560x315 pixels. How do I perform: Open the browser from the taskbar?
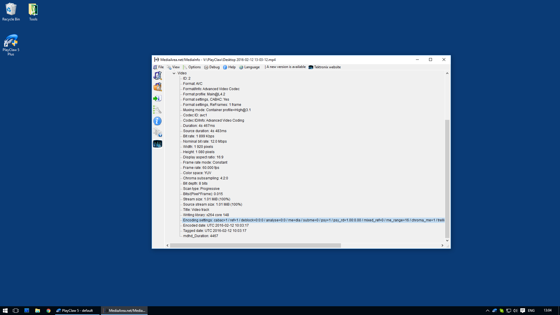point(48,310)
